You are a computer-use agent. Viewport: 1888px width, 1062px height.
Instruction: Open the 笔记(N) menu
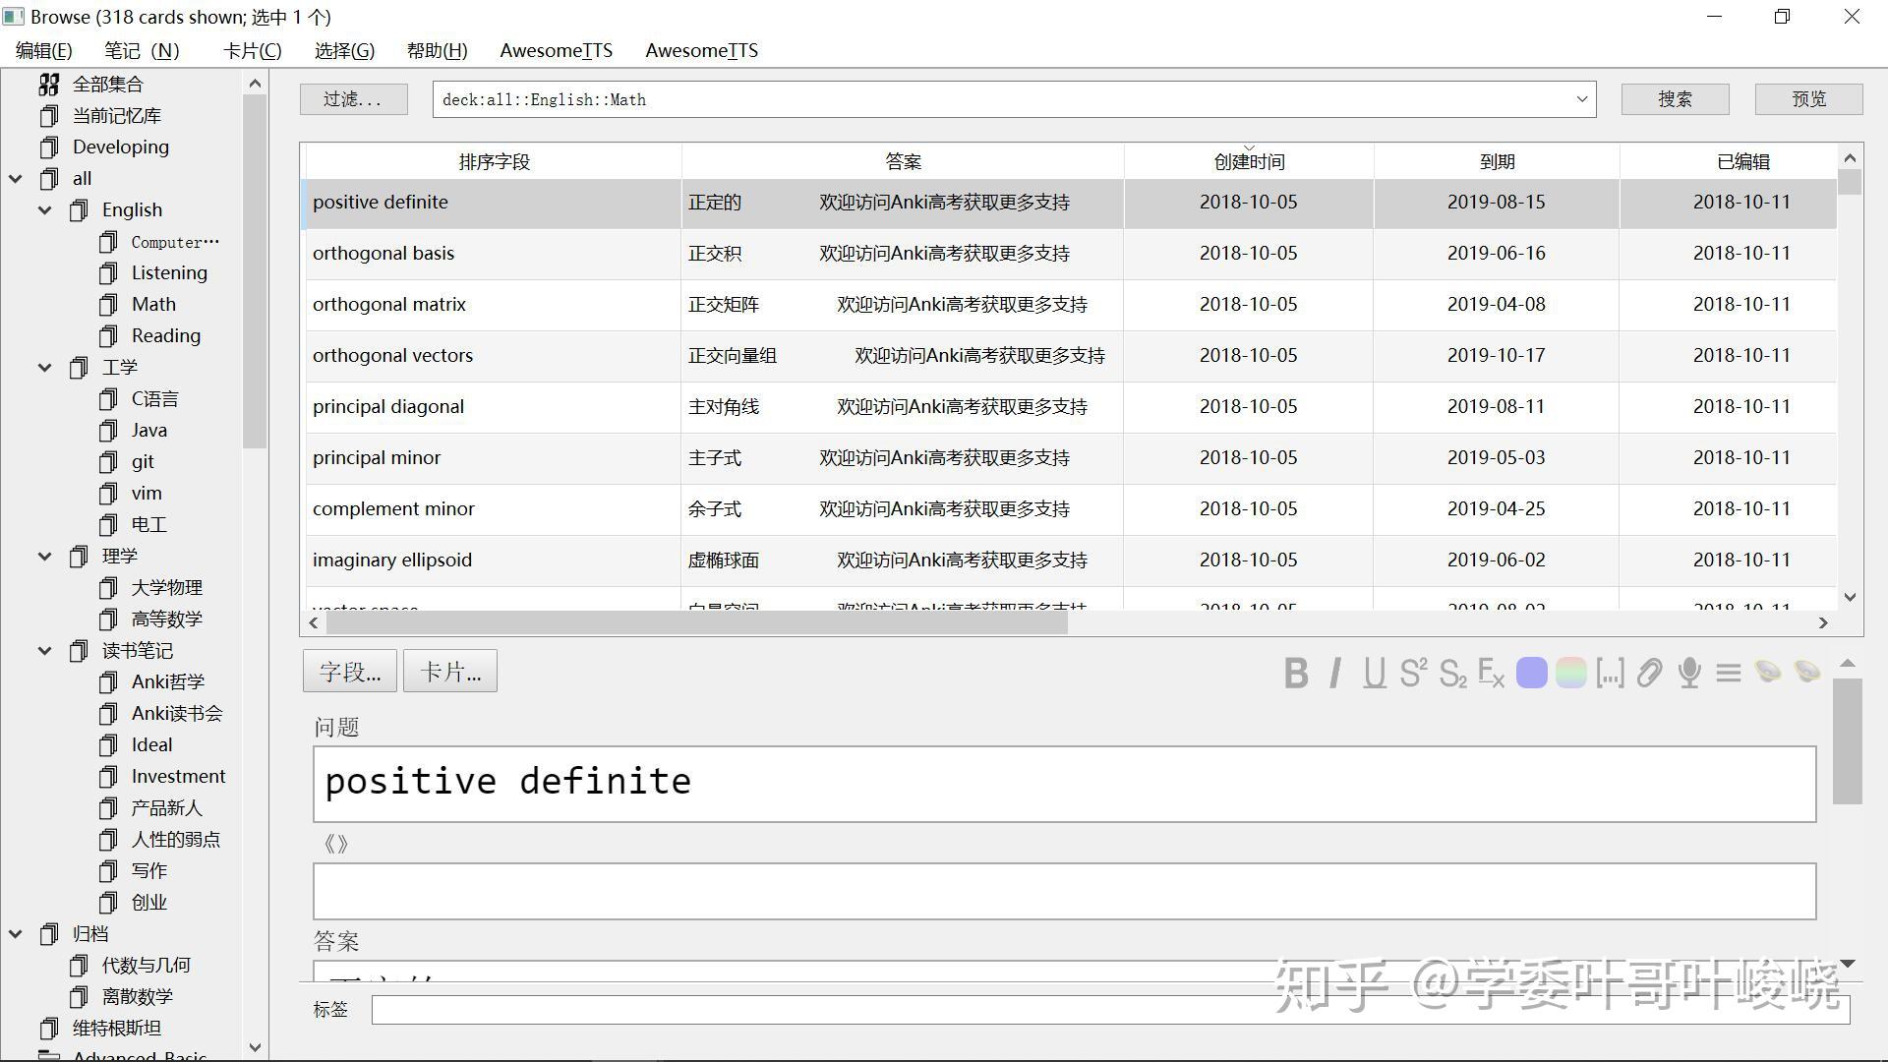[x=142, y=50]
